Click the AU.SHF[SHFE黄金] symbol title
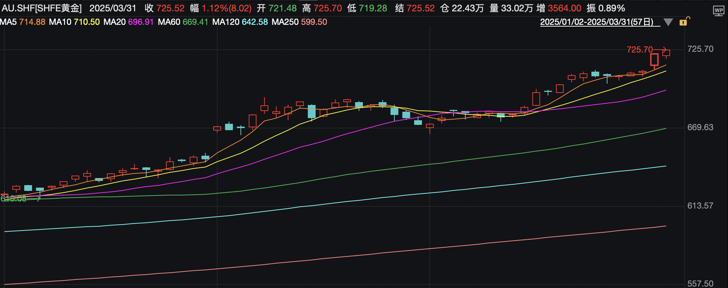 click(42, 8)
